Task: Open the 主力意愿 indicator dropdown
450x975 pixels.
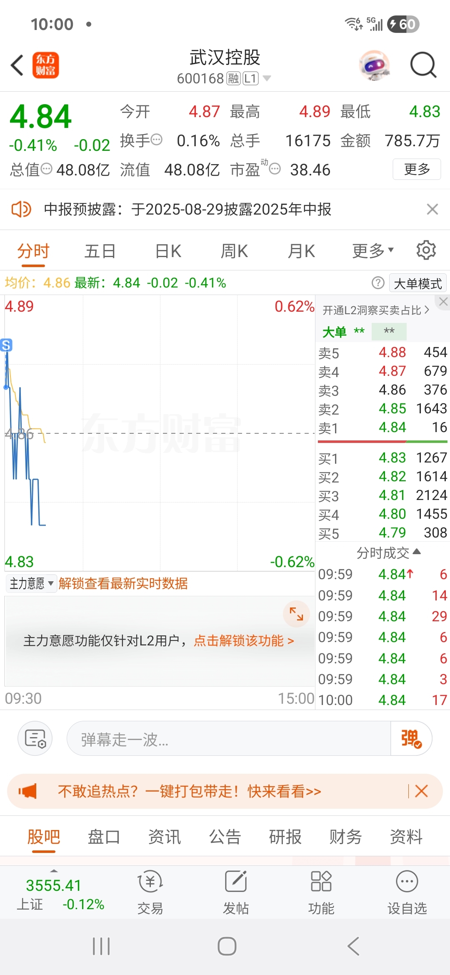Action: pyautogui.click(x=31, y=583)
